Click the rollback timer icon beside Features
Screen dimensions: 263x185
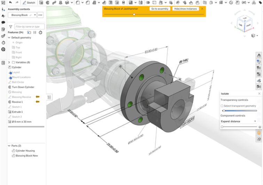point(41,32)
